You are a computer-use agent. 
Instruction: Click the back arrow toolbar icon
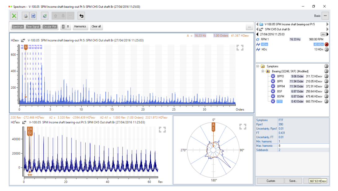tap(81, 16)
